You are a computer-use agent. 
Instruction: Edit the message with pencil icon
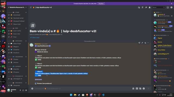(142, 43)
